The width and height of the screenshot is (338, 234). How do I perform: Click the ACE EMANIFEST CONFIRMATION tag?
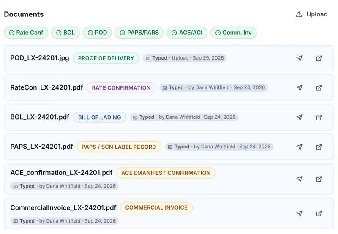coord(166,173)
